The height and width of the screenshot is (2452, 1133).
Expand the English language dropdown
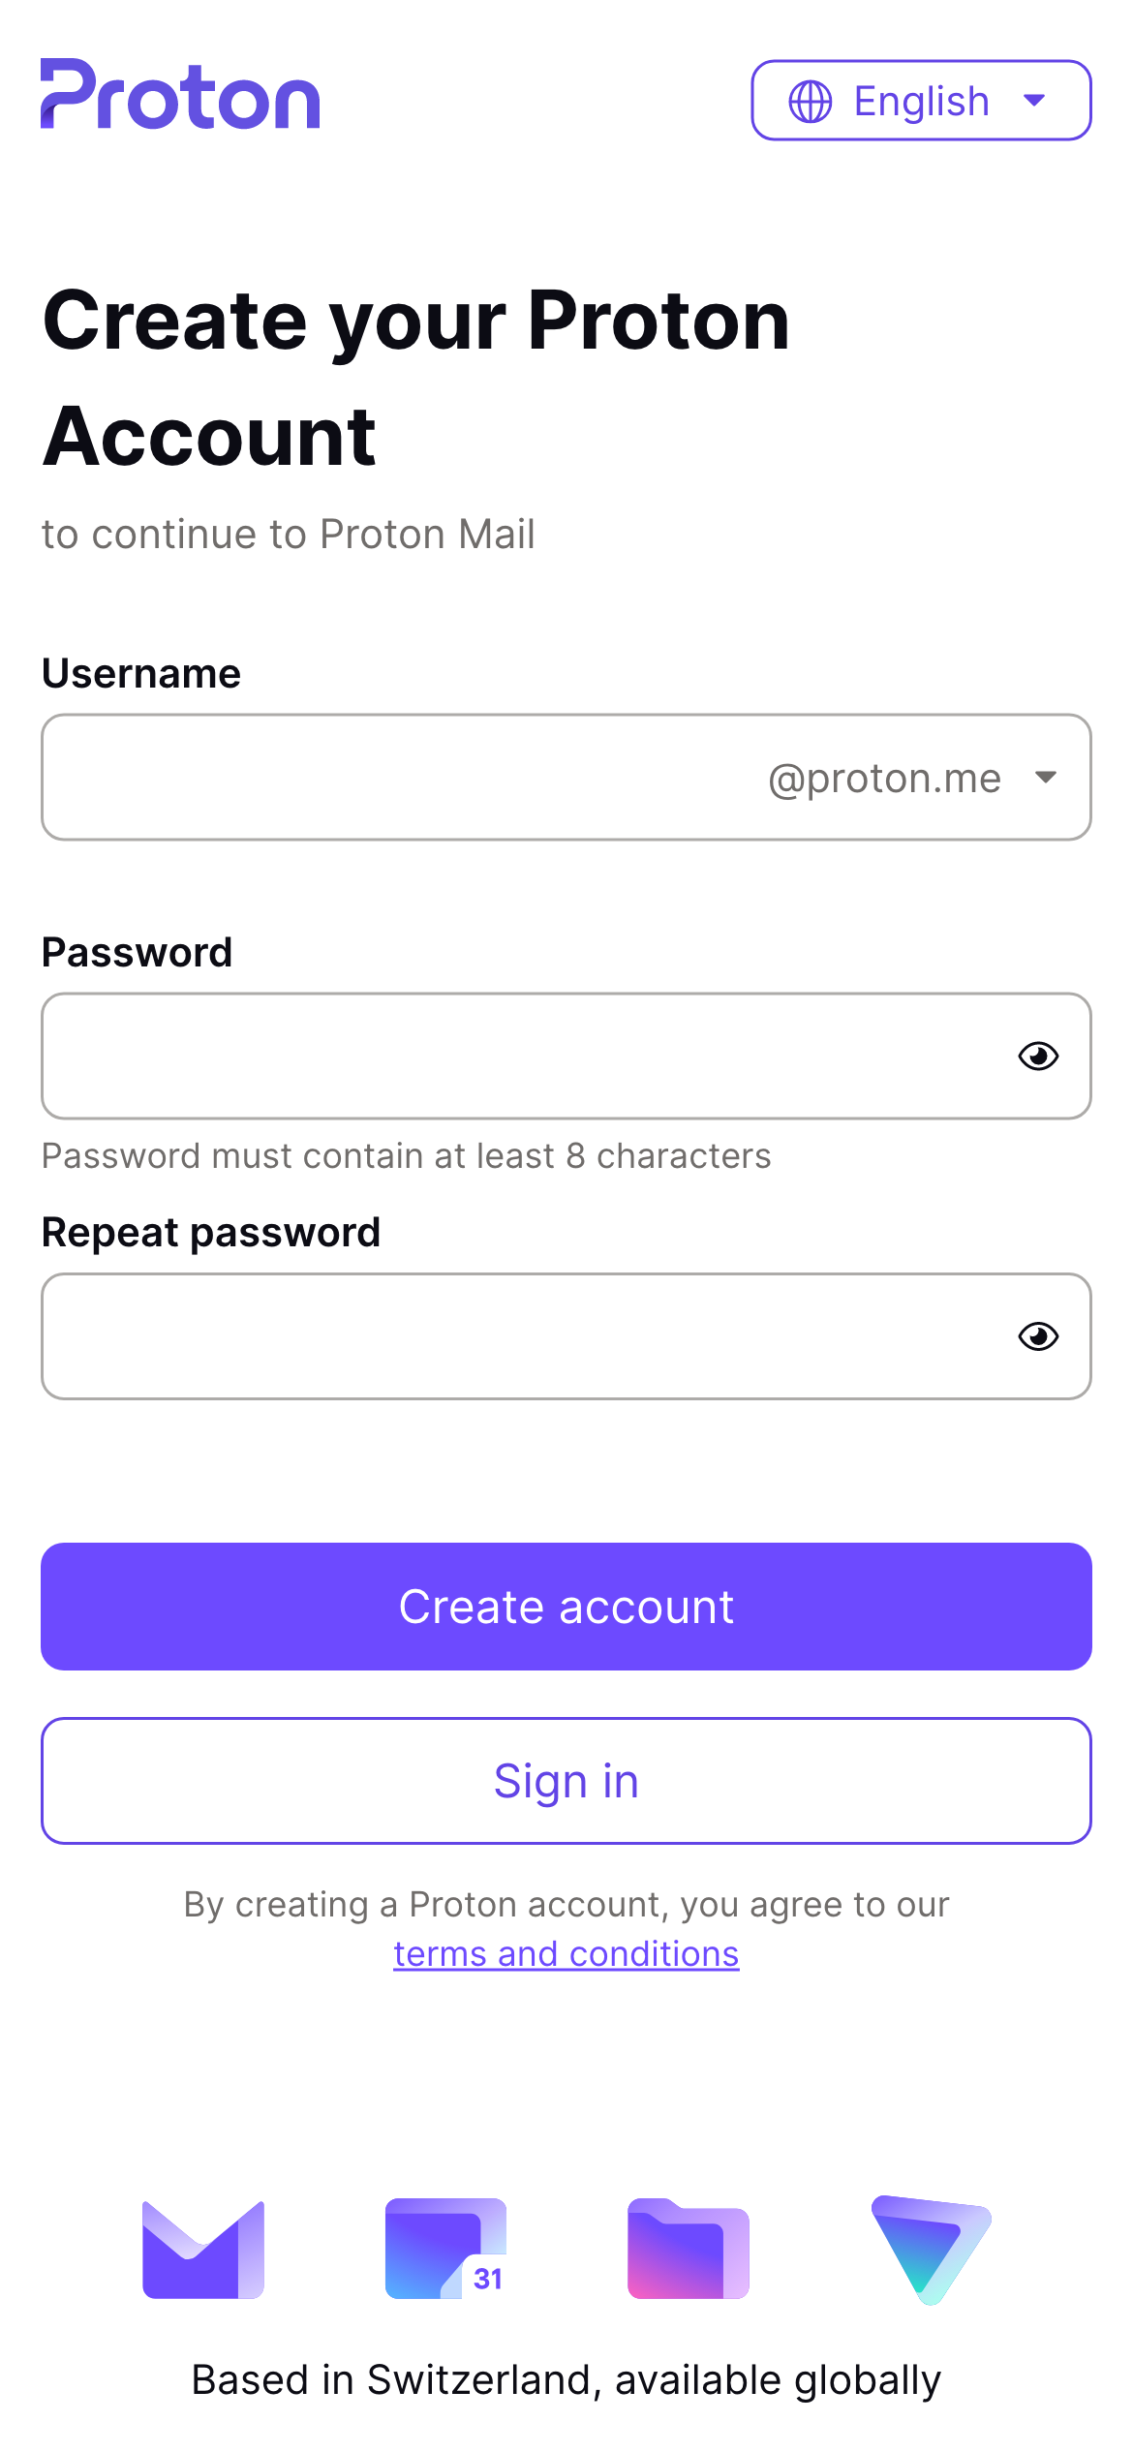919,100
